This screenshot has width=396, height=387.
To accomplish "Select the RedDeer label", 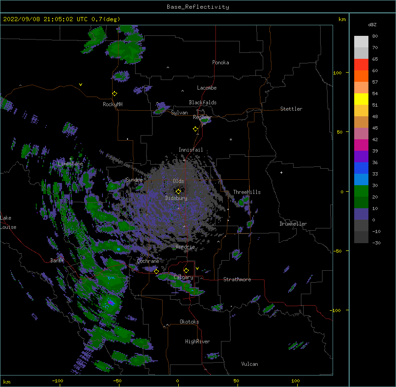I will point(202,117).
